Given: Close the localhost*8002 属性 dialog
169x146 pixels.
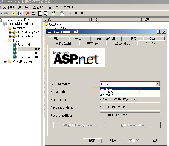Looking at the screenshot, I should click(x=164, y=32).
